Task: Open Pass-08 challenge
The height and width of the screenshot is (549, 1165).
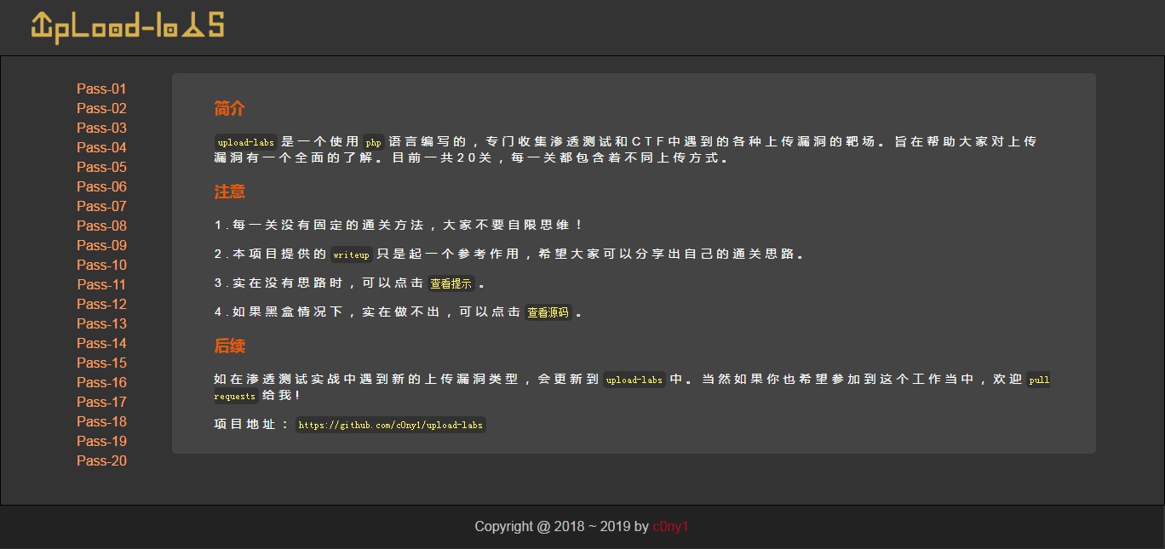Action: pos(100,226)
